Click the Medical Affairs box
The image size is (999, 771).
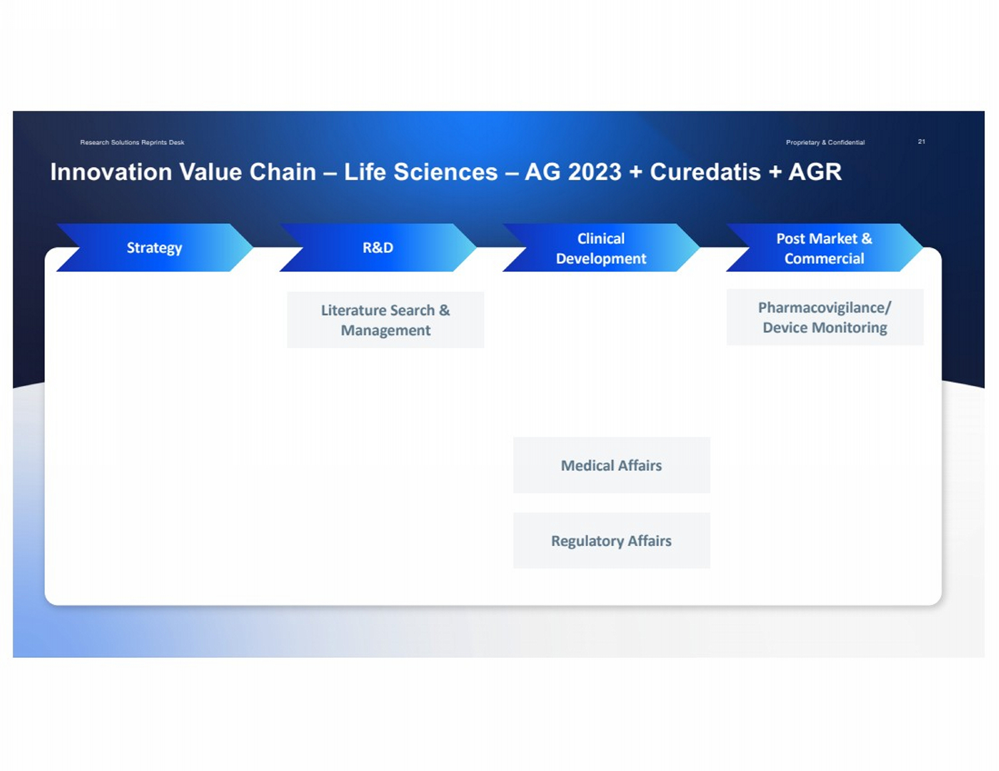(x=611, y=465)
